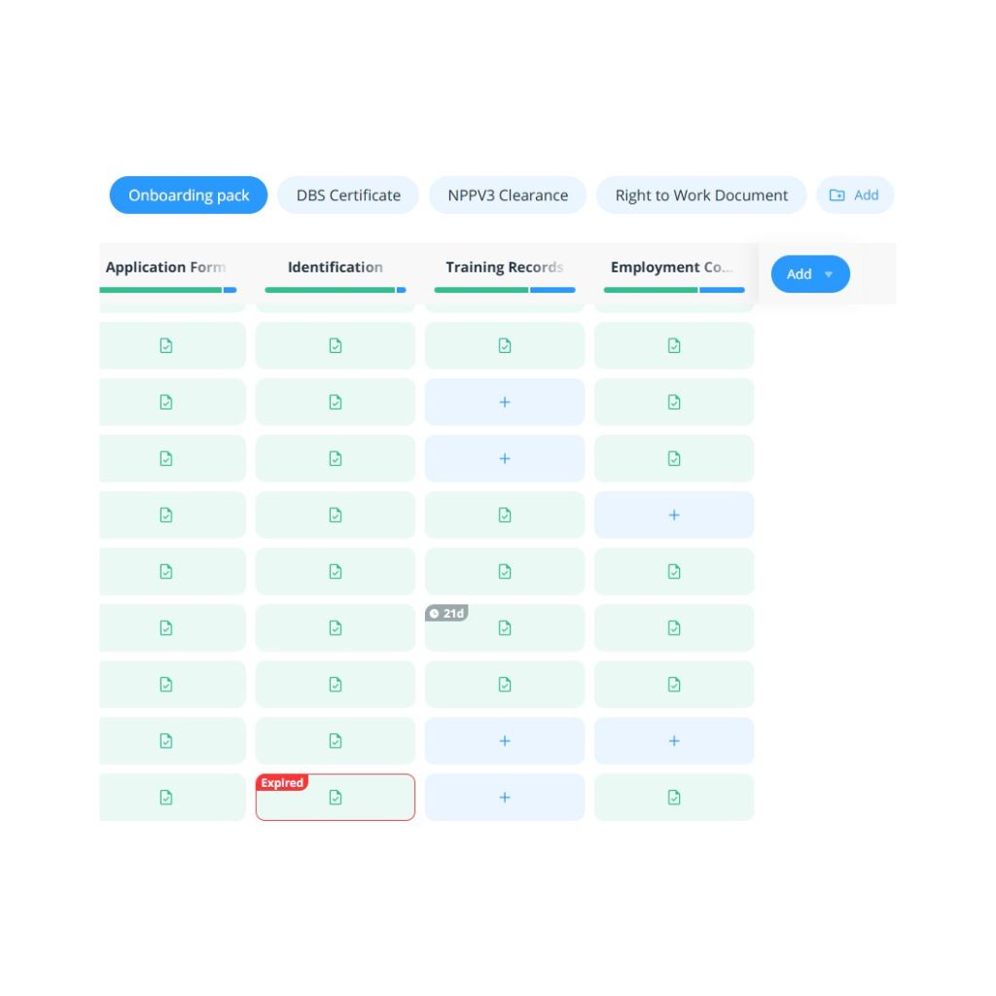
Task: Click the Add folder button
Action: click(855, 196)
